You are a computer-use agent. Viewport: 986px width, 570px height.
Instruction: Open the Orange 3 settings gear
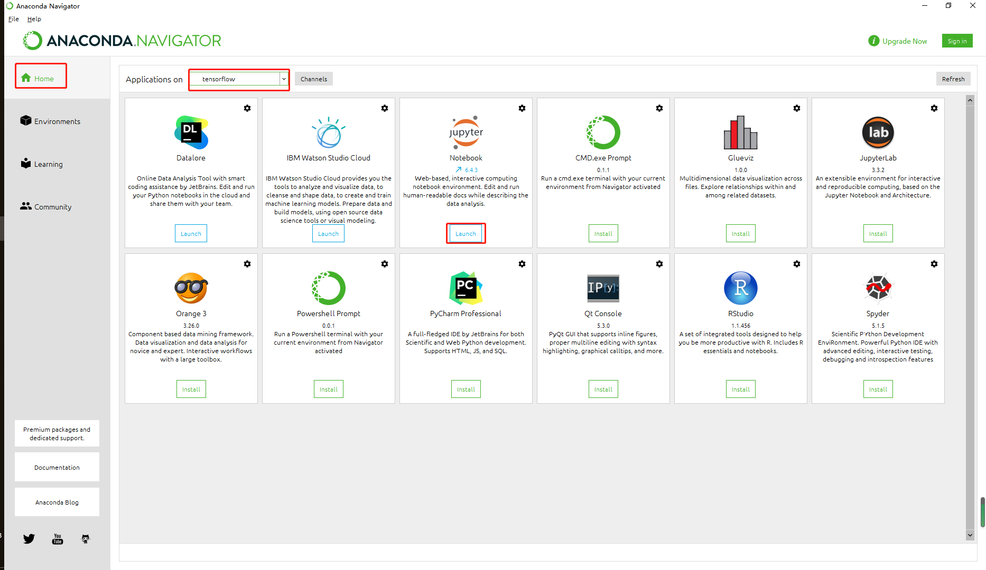(x=247, y=264)
